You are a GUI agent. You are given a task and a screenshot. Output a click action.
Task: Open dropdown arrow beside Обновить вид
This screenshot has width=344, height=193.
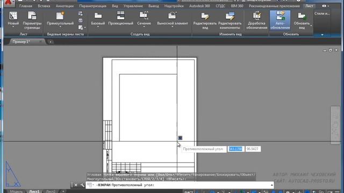point(311,26)
